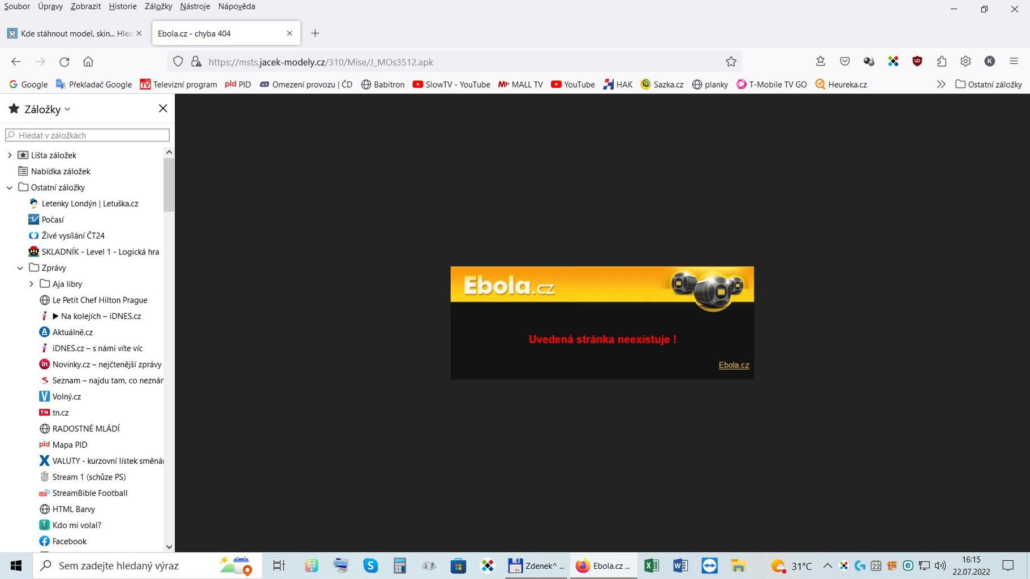
Task: Open the uBlock Origin extension icon
Action: [x=917, y=61]
